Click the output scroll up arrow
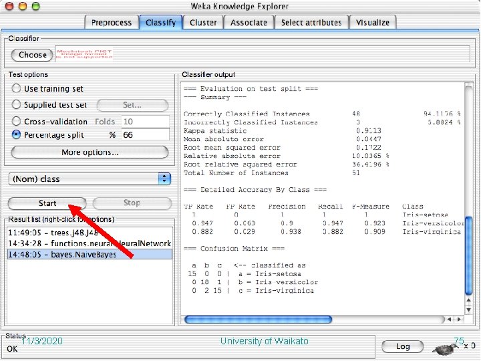 click(469, 301)
